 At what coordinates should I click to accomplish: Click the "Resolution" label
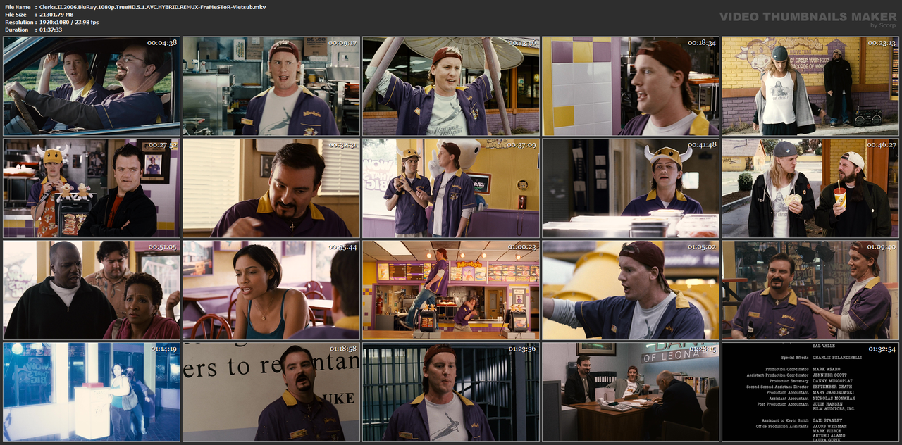click(18, 23)
